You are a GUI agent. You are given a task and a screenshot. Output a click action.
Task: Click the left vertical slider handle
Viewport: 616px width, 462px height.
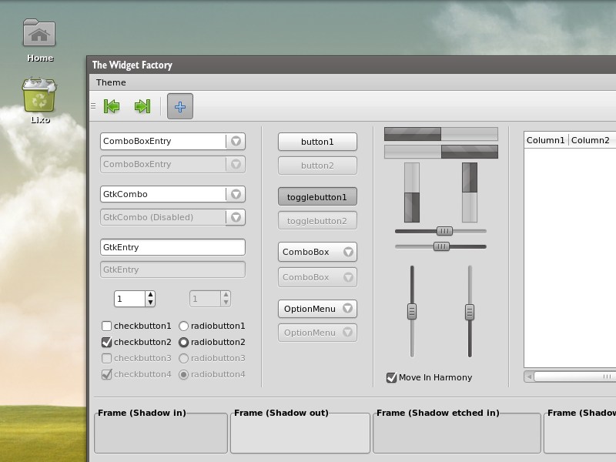pos(412,311)
